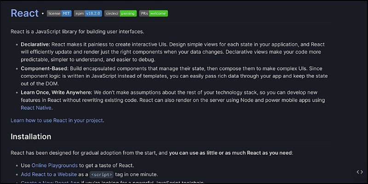368x184 pixels.
Task: Click the <script> inline code tag
Action: tap(101, 175)
